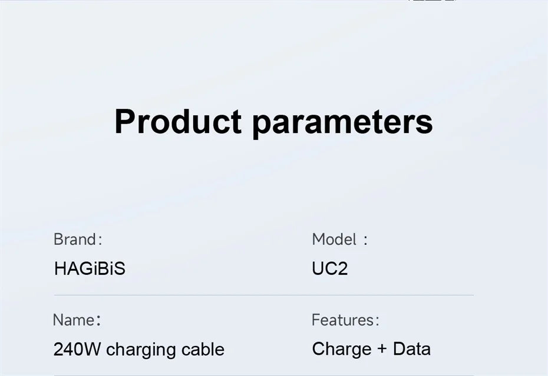
Task: Click the "Model :" label
Action: pos(339,239)
